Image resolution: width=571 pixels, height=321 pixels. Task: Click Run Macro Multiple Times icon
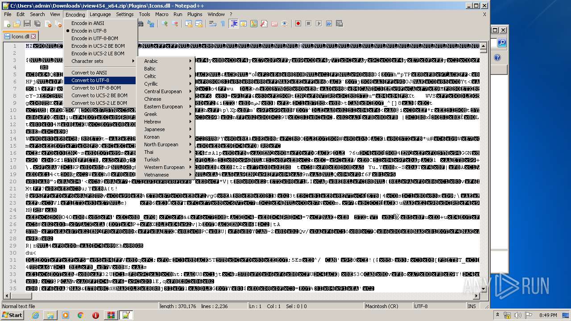[329, 24]
